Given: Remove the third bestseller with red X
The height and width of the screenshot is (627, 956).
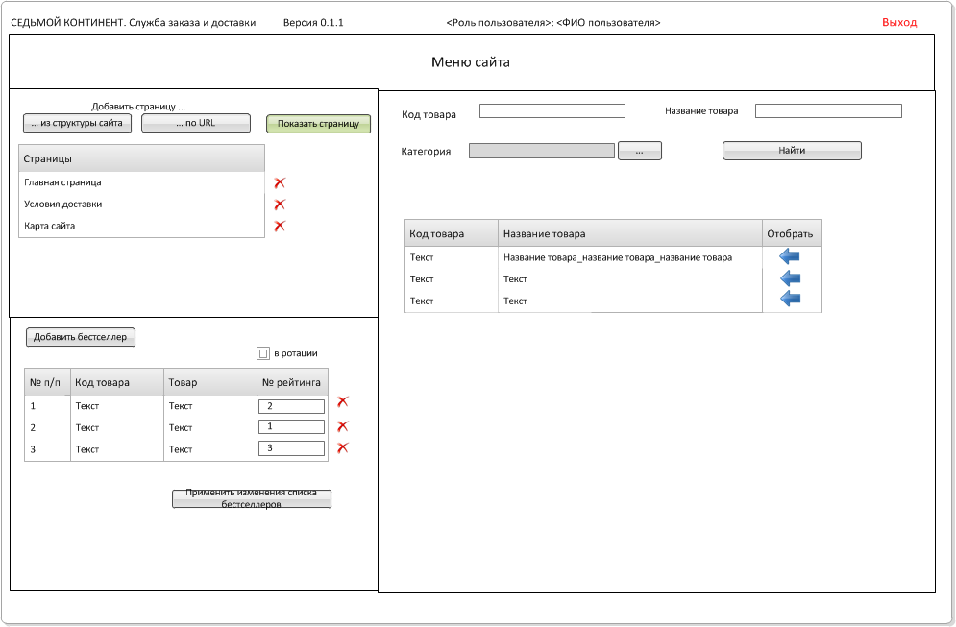Looking at the screenshot, I should tap(342, 447).
